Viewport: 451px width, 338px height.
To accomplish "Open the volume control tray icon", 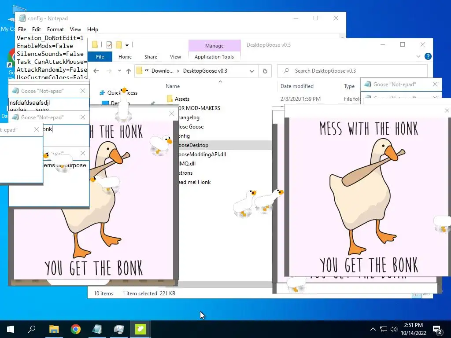I will pos(394,329).
